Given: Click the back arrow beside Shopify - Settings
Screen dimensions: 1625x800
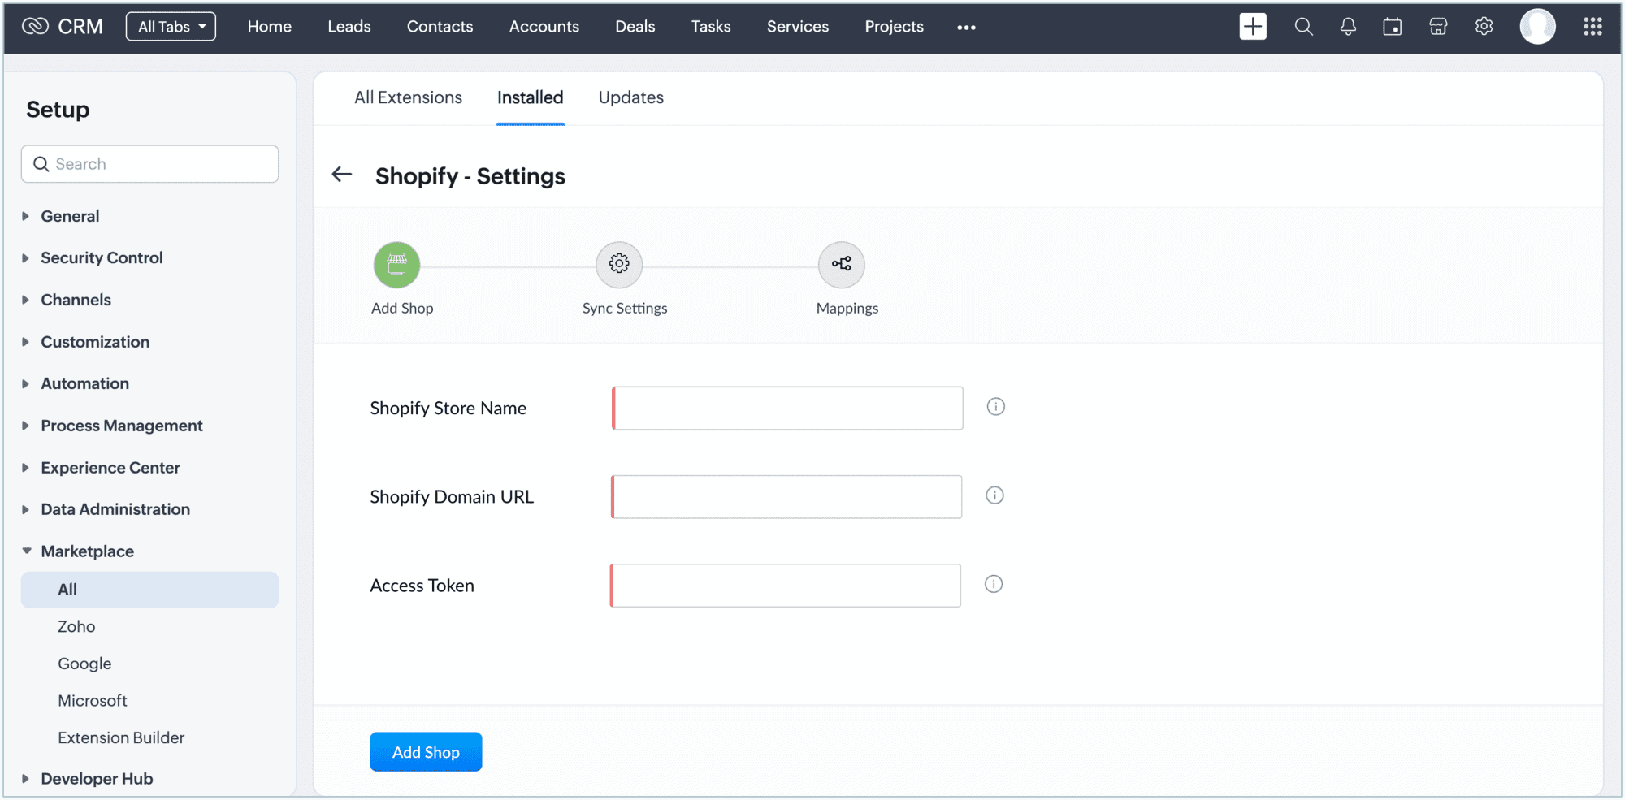Looking at the screenshot, I should (x=342, y=175).
